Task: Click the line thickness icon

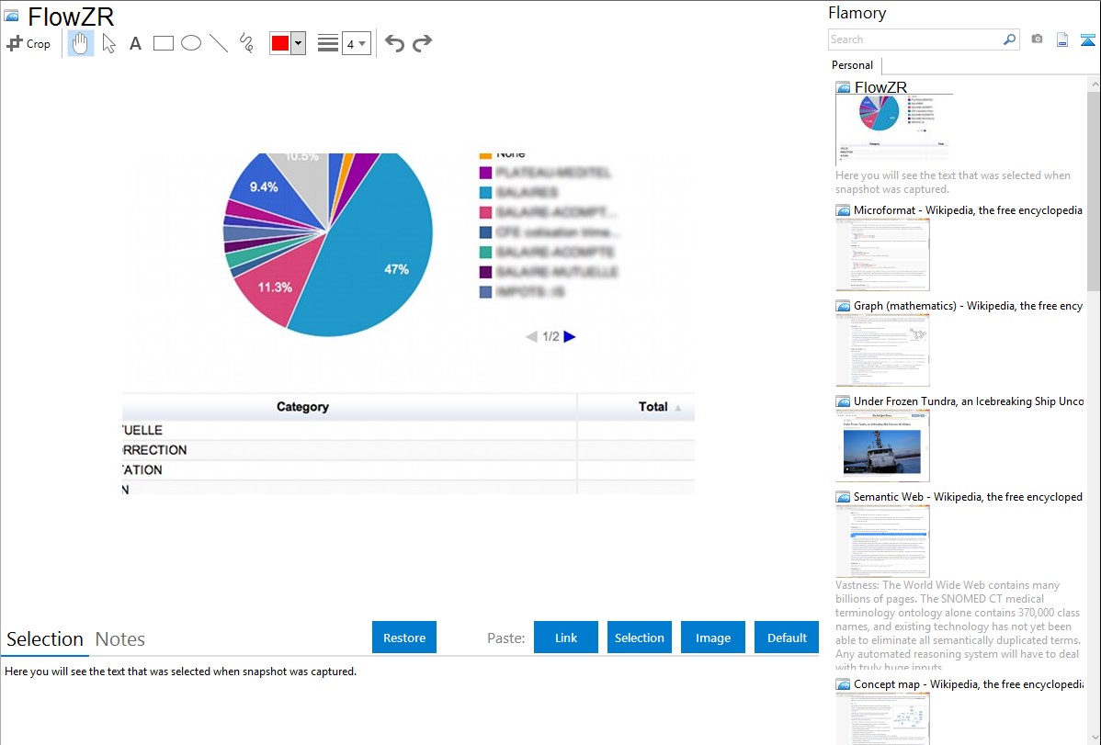Action: pyautogui.click(x=327, y=43)
